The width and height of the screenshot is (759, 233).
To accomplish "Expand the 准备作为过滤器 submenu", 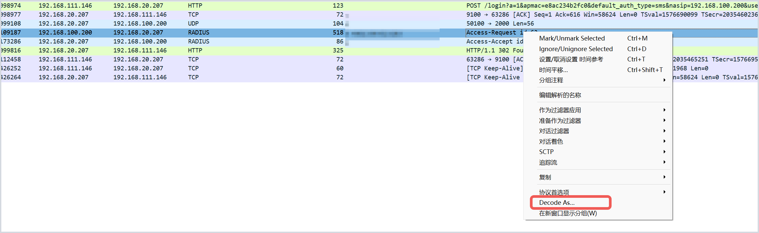I will point(598,120).
